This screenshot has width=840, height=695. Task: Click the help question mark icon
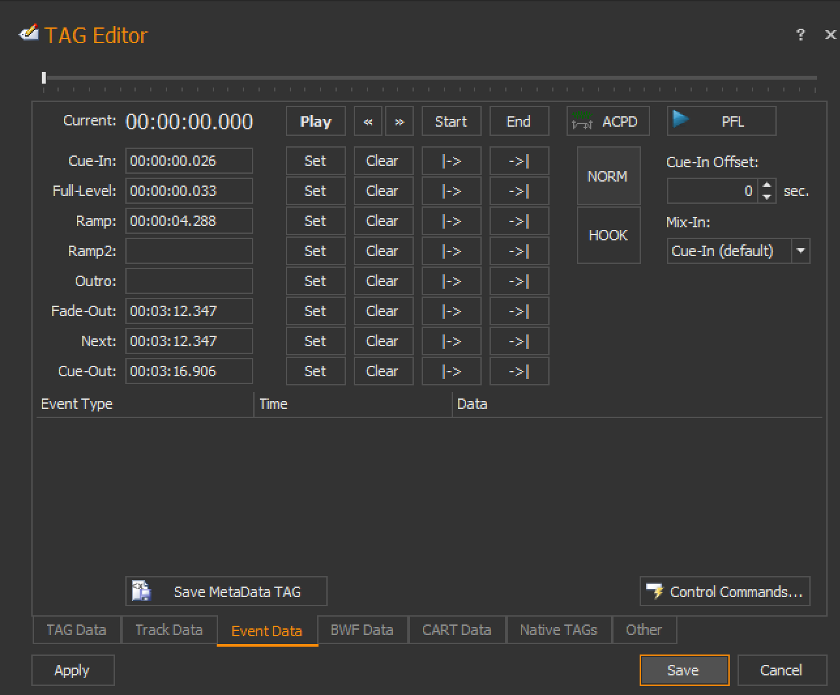[800, 35]
